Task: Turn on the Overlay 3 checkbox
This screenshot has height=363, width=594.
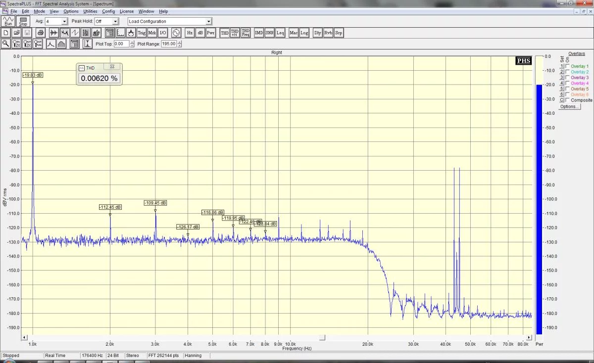Action: pos(567,78)
